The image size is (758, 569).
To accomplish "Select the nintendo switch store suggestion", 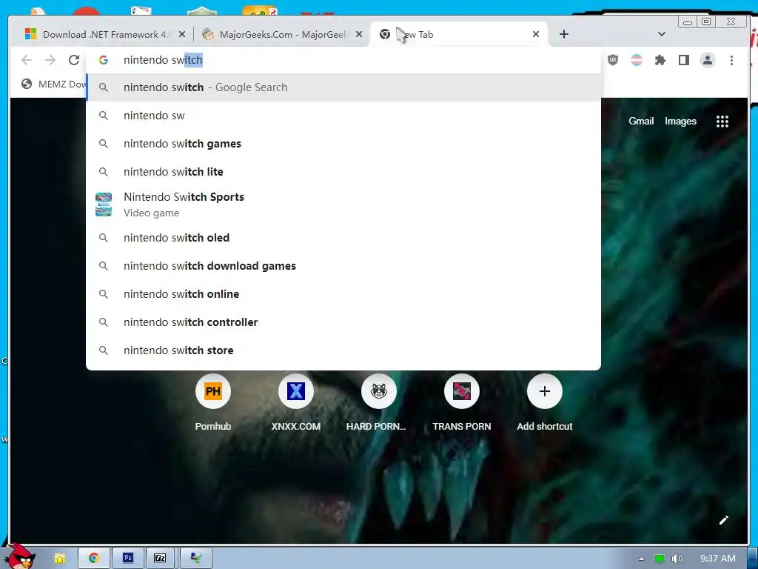I will [x=343, y=350].
